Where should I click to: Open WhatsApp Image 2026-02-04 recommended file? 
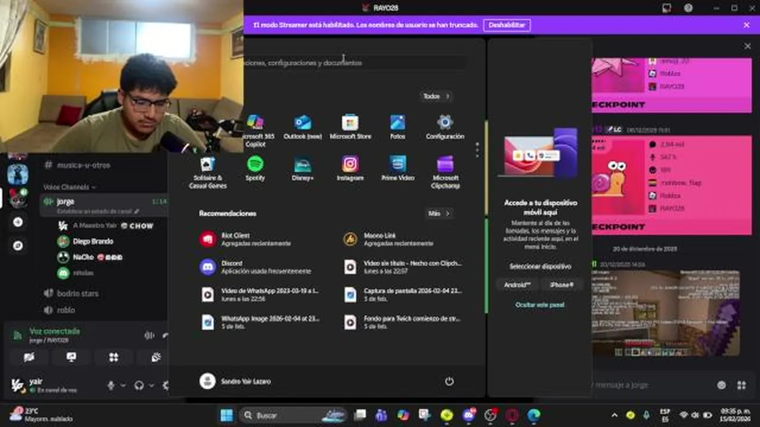point(260,322)
